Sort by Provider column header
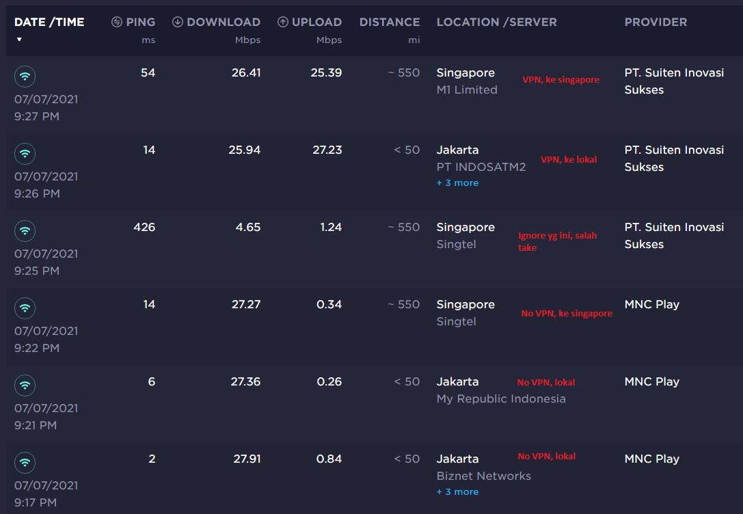Viewport: 743px width, 514px height. pyautogui.click(x=656, y=22)
